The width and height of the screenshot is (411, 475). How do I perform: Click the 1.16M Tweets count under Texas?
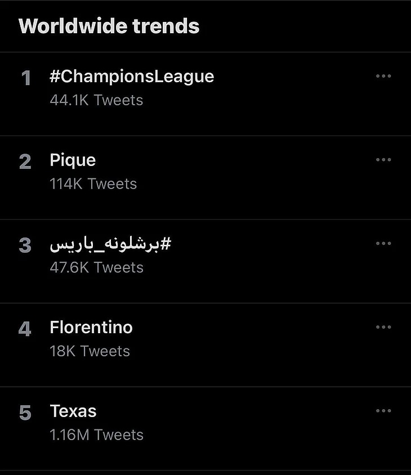96,435
